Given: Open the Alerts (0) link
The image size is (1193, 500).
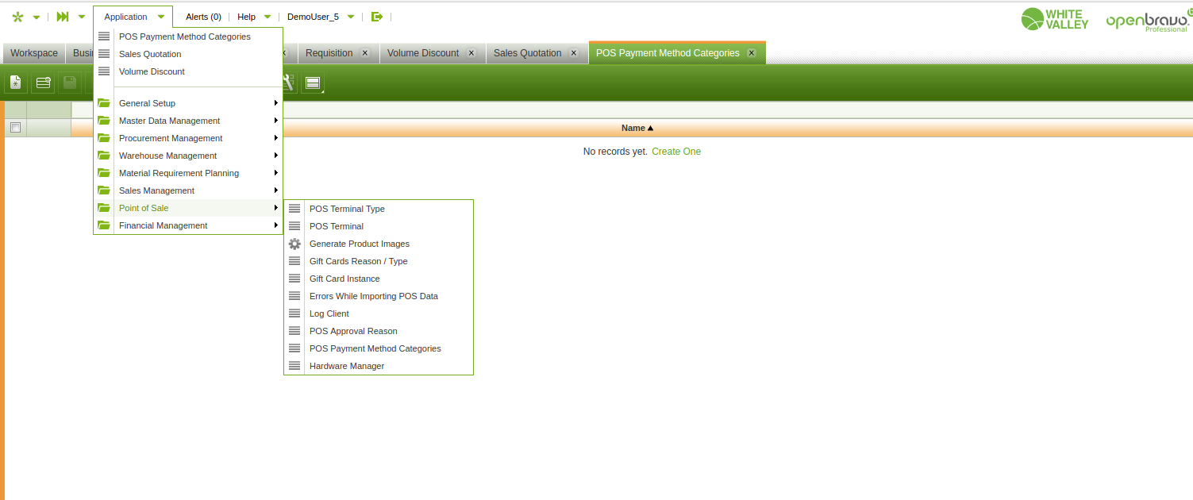Looking at the screenshot, I should coord(203,17).
